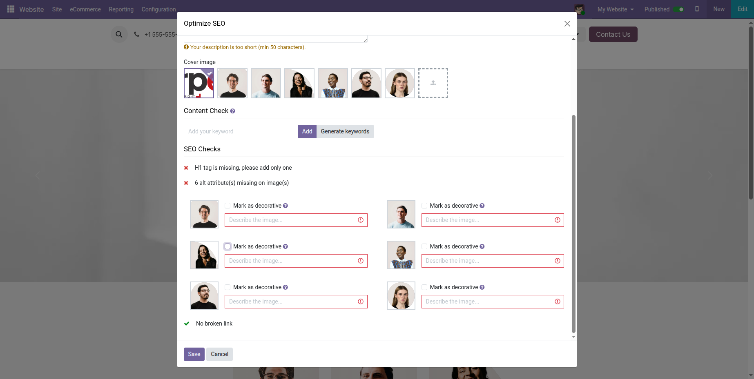Open the My Website dropdown
The height and width of the screenshot is (379, 754).
pos(616,9)
